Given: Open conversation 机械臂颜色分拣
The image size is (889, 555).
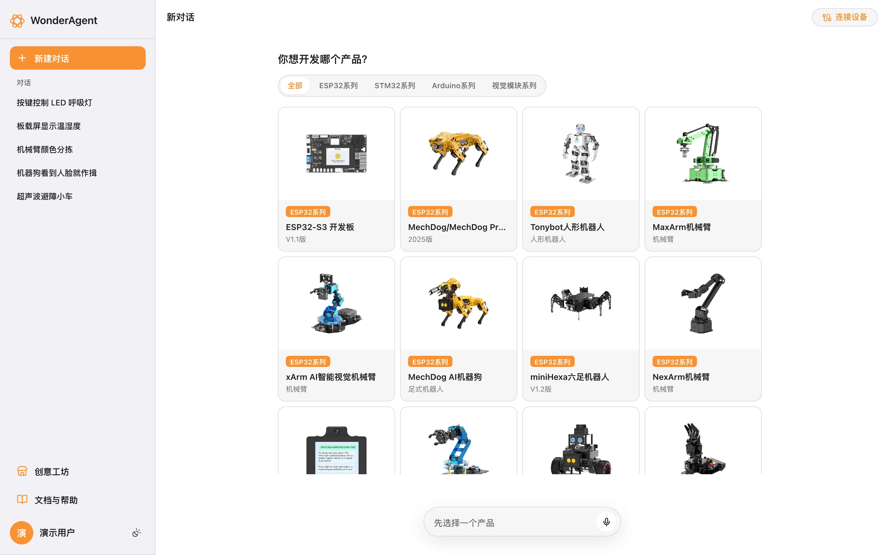Looking at the screenshot, I should (x=77, y=150).
